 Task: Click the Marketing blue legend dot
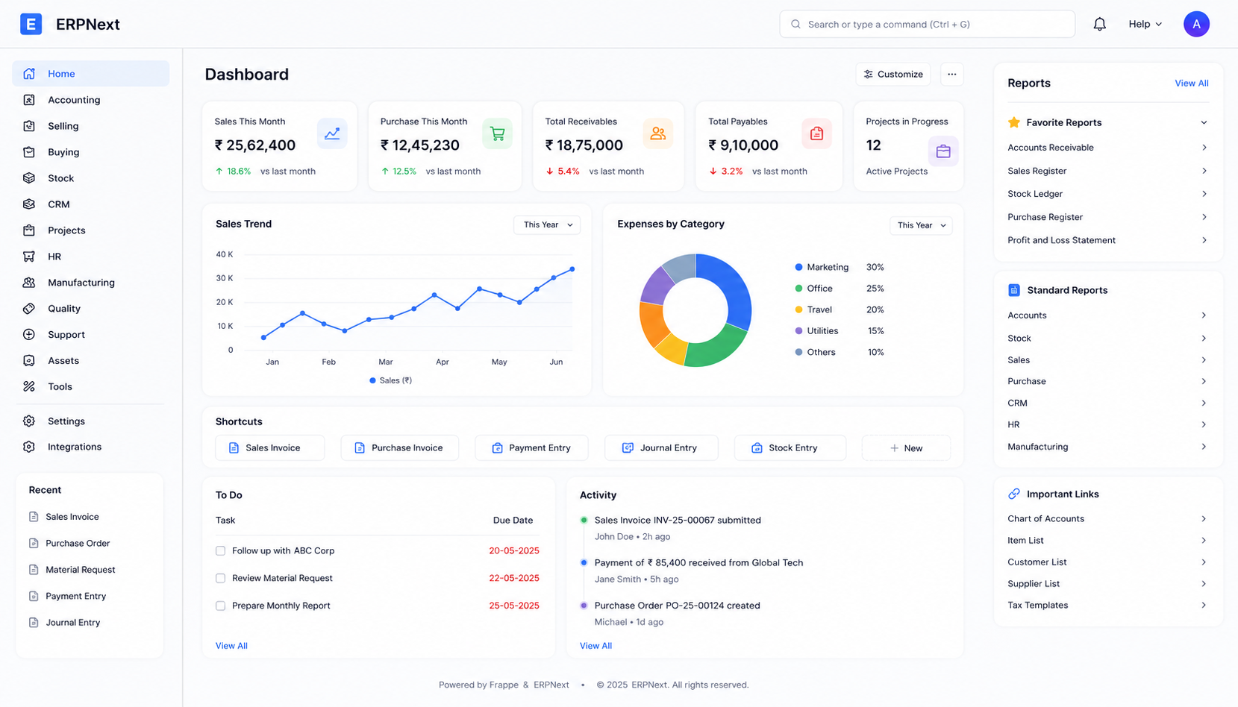[798, 267]
